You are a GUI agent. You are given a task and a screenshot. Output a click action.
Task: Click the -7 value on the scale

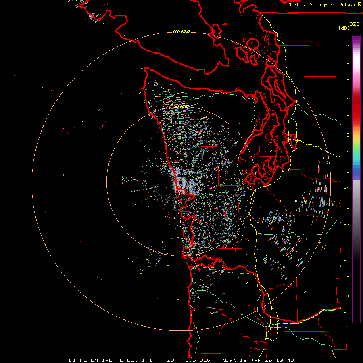pyautogui.click(x=346, y=296)
